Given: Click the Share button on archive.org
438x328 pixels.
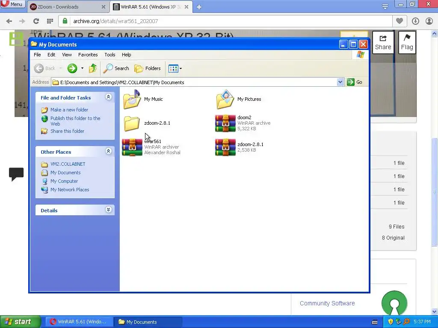Looking at the screenshot, I should point(383,42).
